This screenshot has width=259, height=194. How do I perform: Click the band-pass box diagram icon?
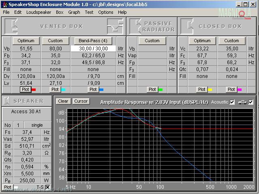[x=115, y=26]
